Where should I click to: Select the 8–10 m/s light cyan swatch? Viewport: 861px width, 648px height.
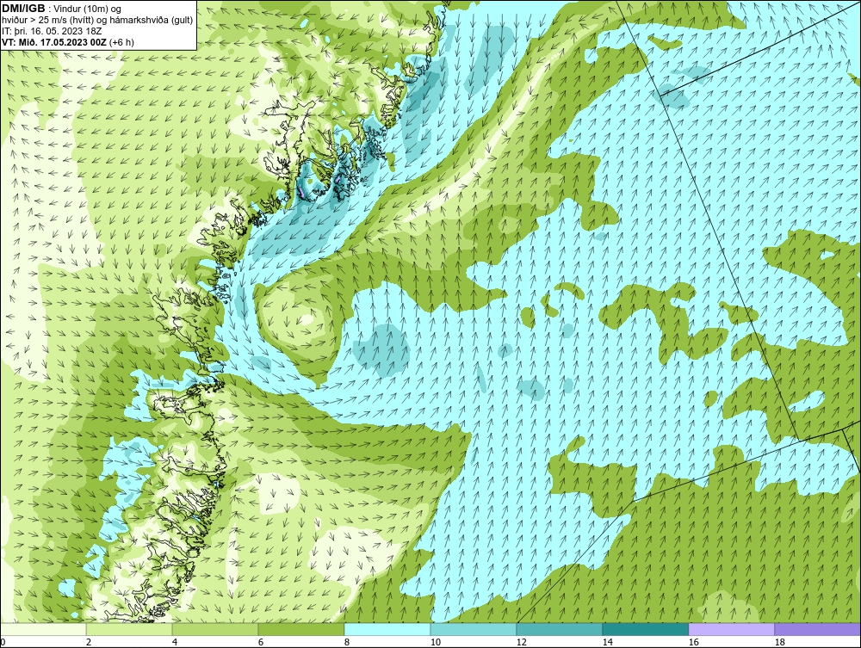[387, 629]
